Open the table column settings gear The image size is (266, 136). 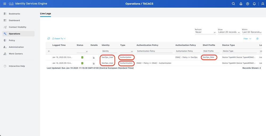[x=257, y=39]
